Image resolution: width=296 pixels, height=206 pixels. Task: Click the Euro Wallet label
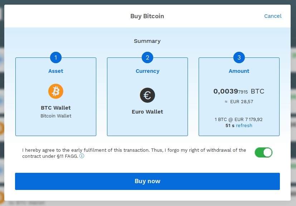pyautogui.click(x=147, y=112)
